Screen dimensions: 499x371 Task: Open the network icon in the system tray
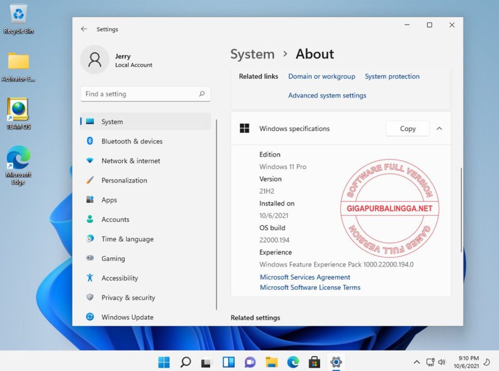click(x=430, y=362)
